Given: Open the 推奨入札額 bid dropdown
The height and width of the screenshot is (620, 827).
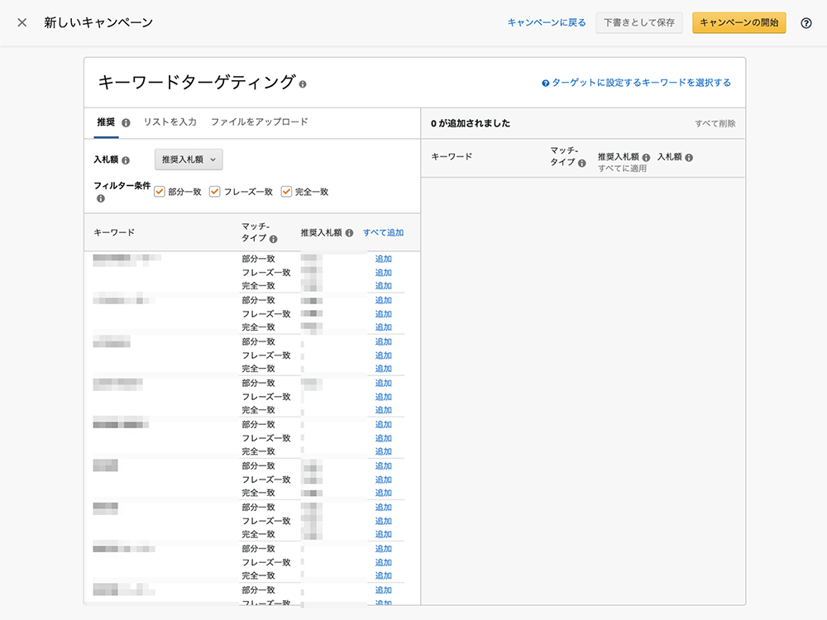Looking at the screenshot, I should click(x=189, y=160).
